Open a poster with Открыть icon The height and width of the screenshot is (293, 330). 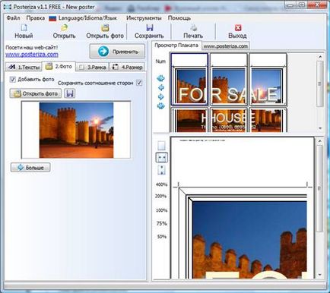[x=65, y=27]
